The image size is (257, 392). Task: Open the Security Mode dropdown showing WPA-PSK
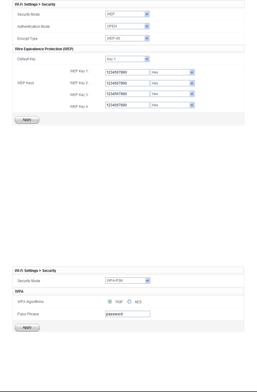(128, 281)
